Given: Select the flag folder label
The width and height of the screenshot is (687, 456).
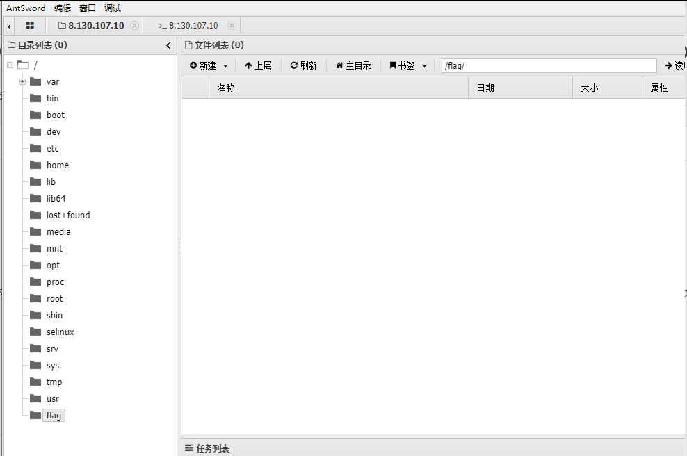Looking at the screenshot, I should pyautogui.click(x=54, y=415).
